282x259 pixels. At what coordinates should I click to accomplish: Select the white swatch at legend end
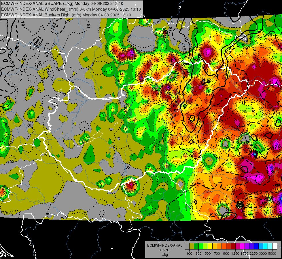(275, 246)
